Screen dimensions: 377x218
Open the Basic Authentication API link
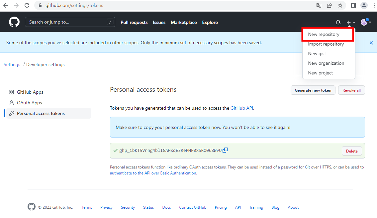click(x=153, y=173)
